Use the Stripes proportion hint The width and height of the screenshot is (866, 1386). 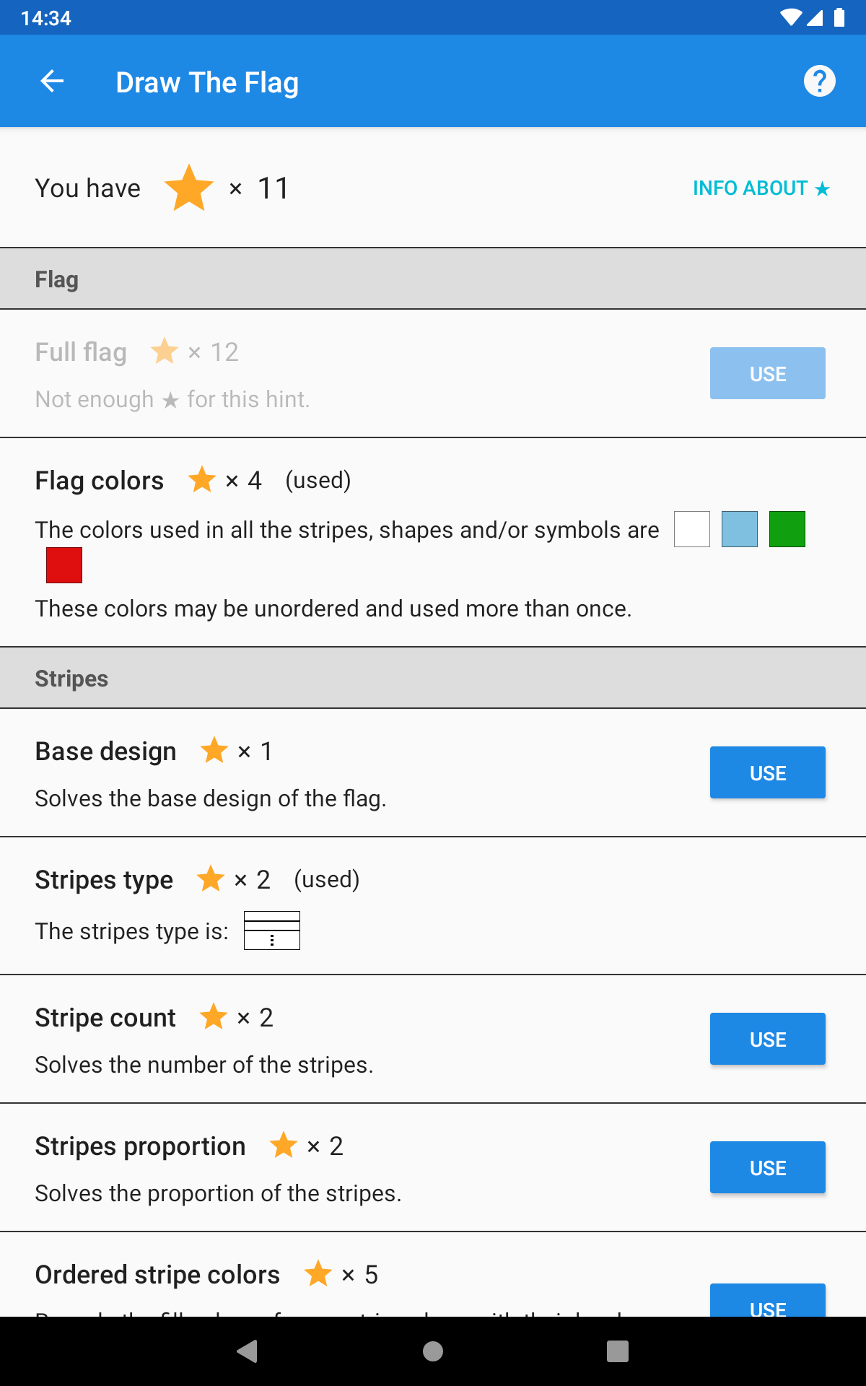pos(768,1167)
